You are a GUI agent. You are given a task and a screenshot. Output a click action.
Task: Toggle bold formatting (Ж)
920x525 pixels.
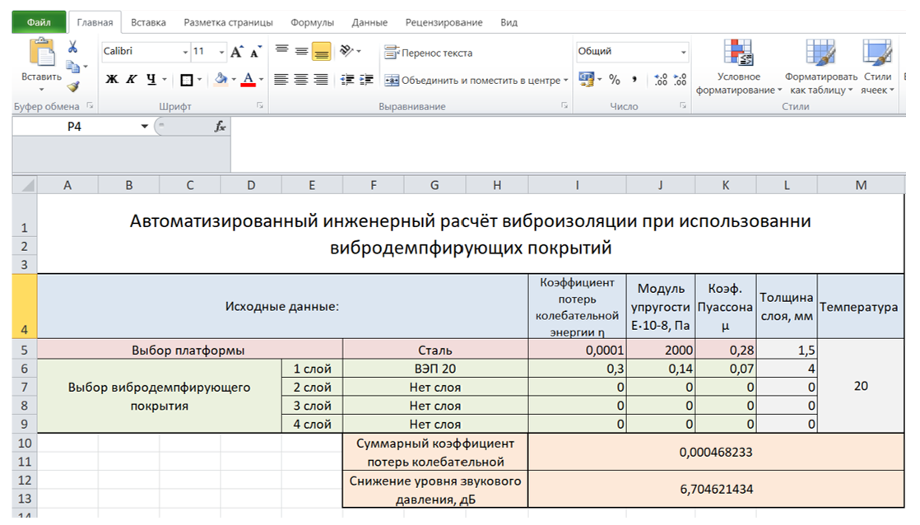point(111,79)
